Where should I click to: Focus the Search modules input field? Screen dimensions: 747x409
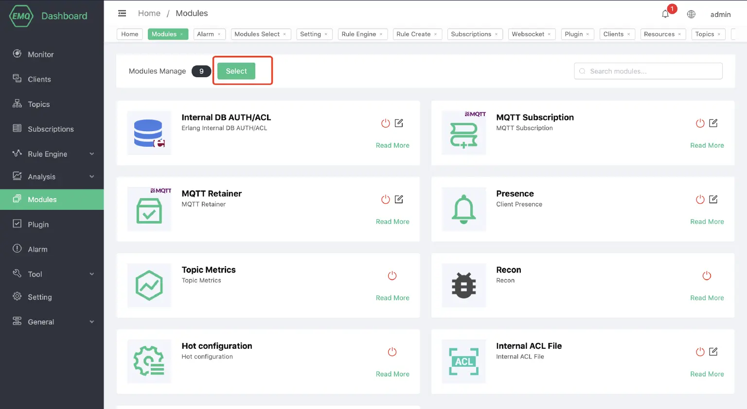[652, 71]
